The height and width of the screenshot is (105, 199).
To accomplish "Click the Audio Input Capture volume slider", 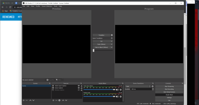I will (x=99, y=90).
